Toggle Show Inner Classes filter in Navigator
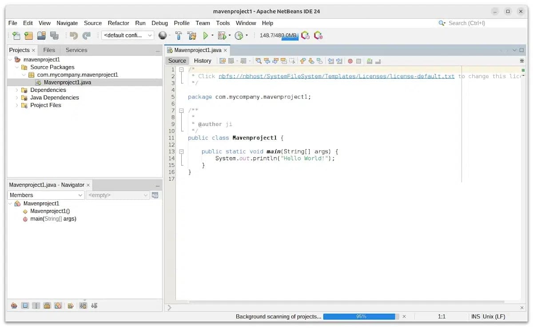The image size is (533, 328). (x=58, y=305)
